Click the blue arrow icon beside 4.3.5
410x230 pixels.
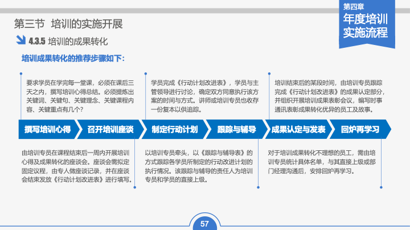pos(20,40)
